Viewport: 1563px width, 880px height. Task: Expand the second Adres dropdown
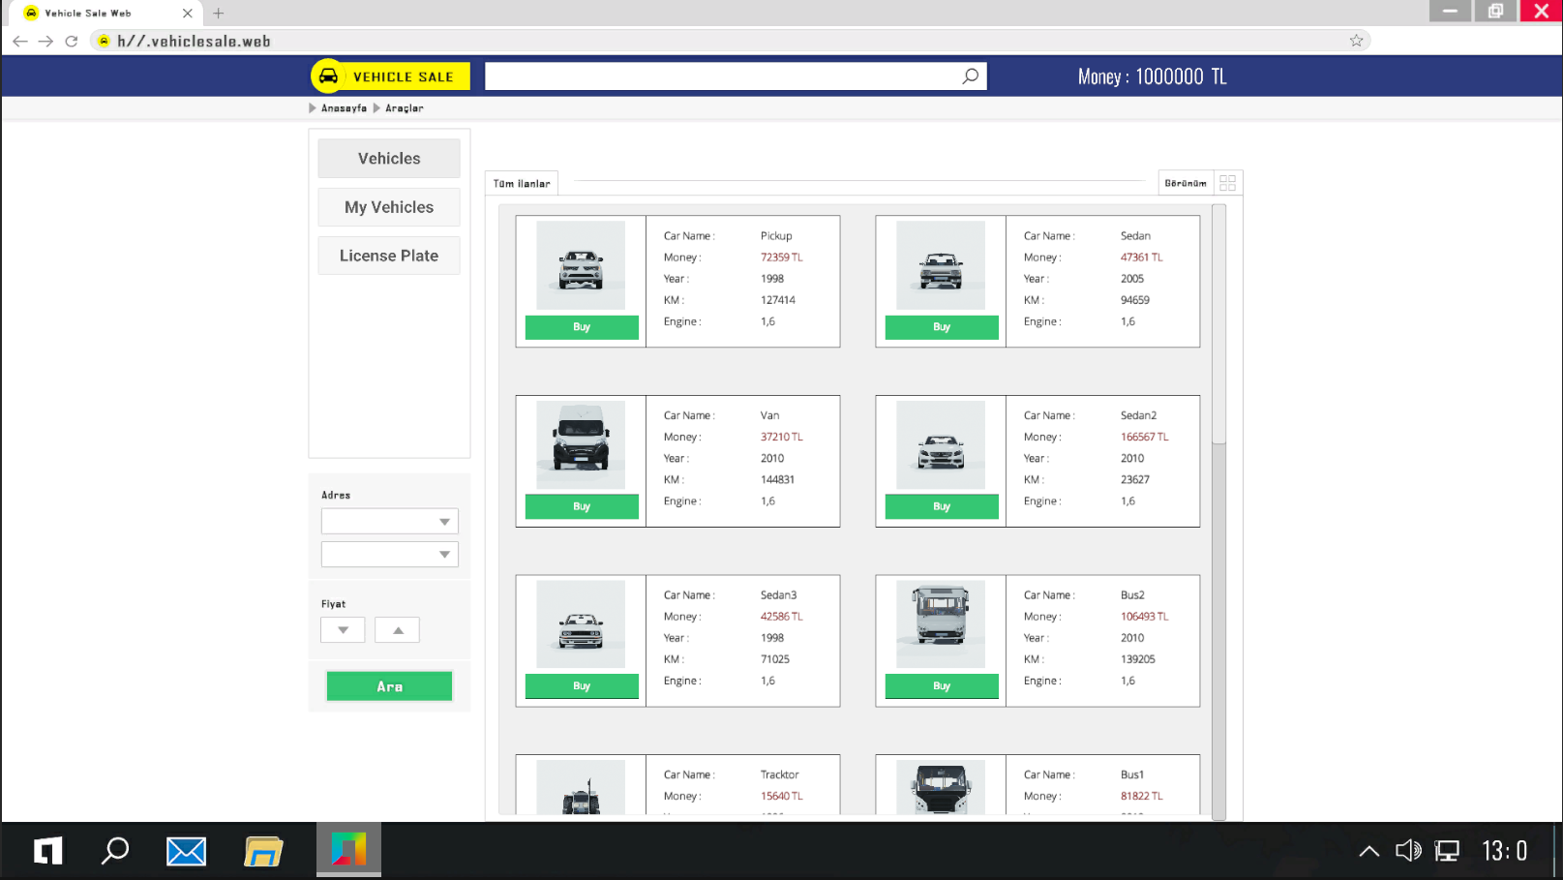click(x=389, y=554)
